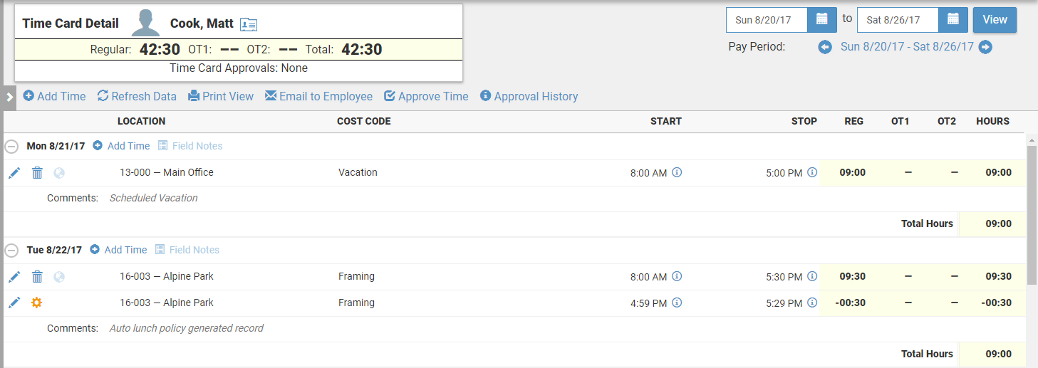1038x368 pixels.
Task: Go to the previous pay period
Action: [825, 47]
